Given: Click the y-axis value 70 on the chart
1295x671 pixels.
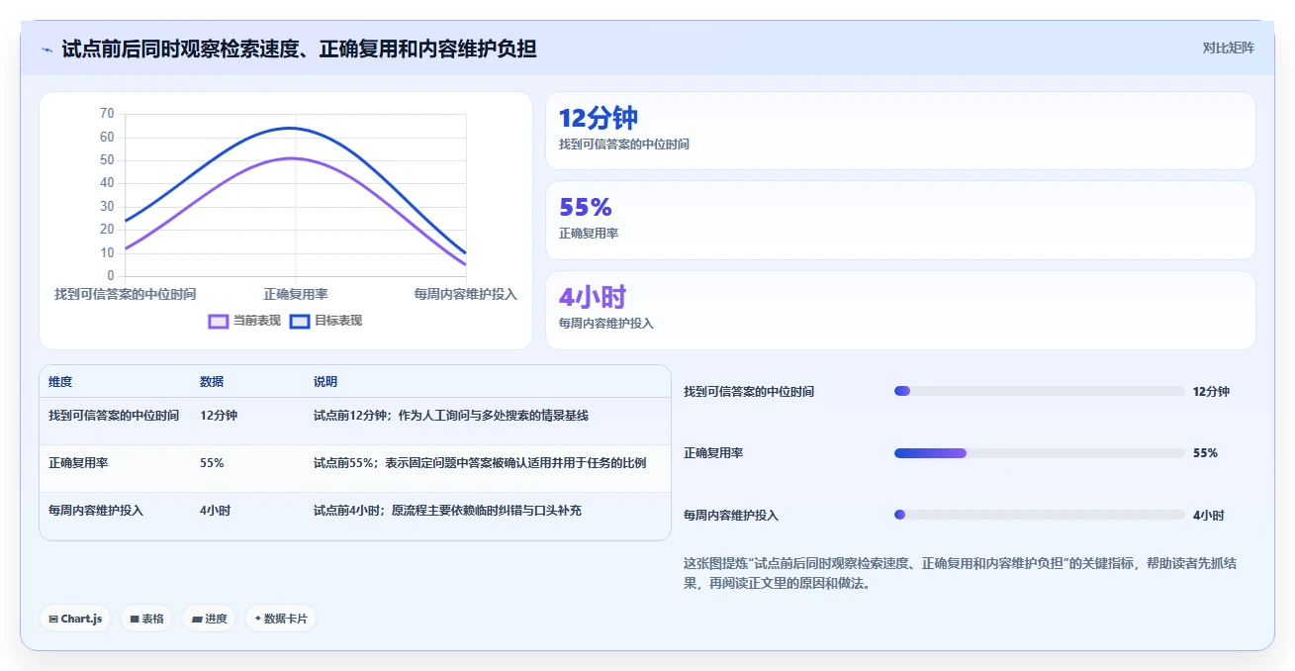Looking at the screenshot, I should (x=107, y=114).
